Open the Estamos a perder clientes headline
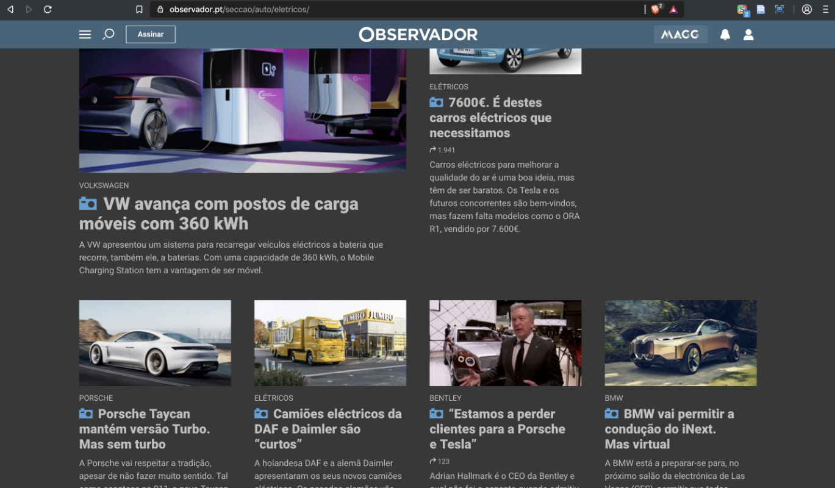Viewport: 835px width, 488px height. pyautogui.click(x=497, y=429)
